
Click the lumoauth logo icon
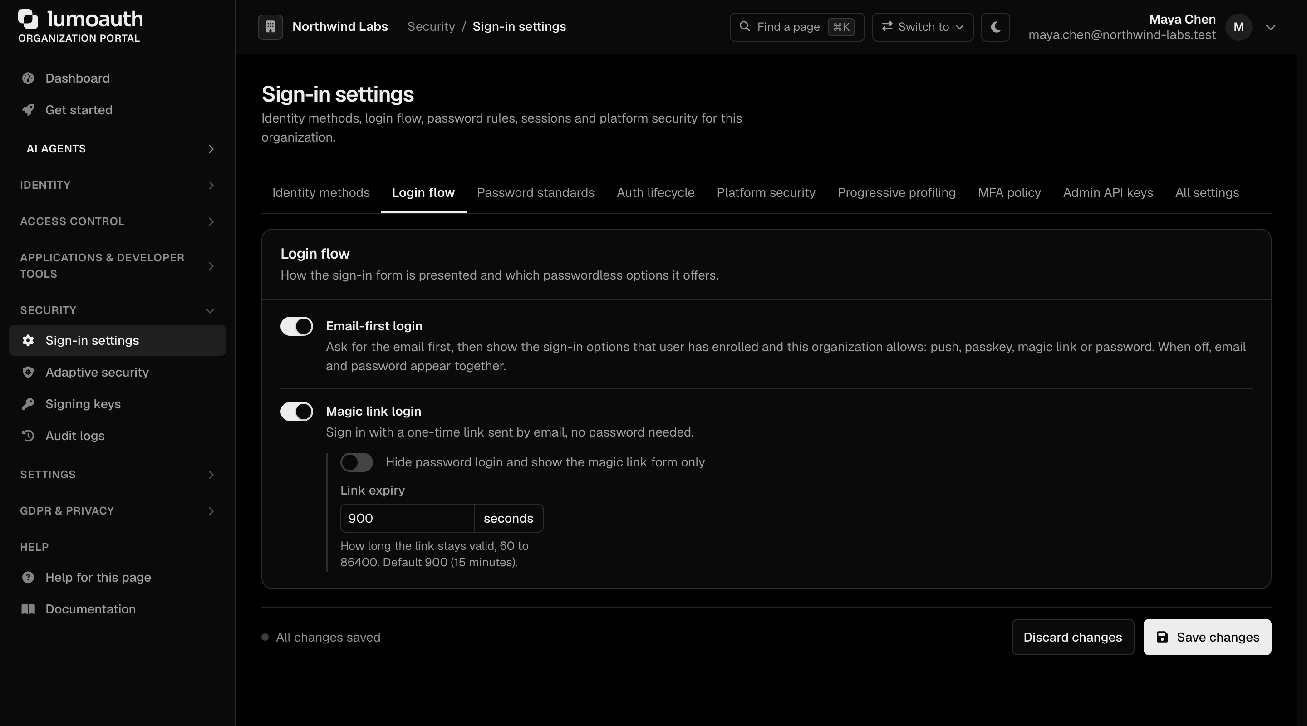coord(29,19)
